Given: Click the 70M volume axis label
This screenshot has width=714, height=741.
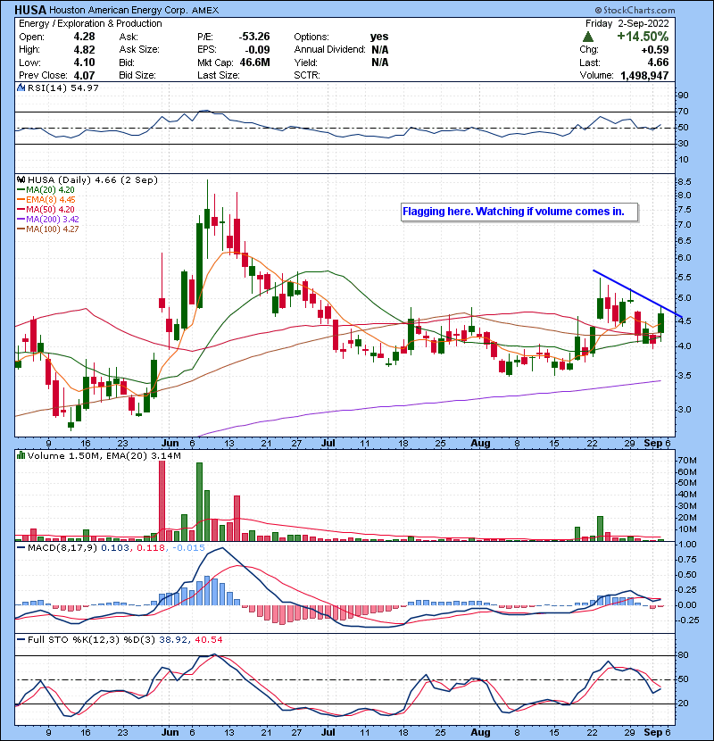Looking at the screenshot, I should tap(687, 461).
